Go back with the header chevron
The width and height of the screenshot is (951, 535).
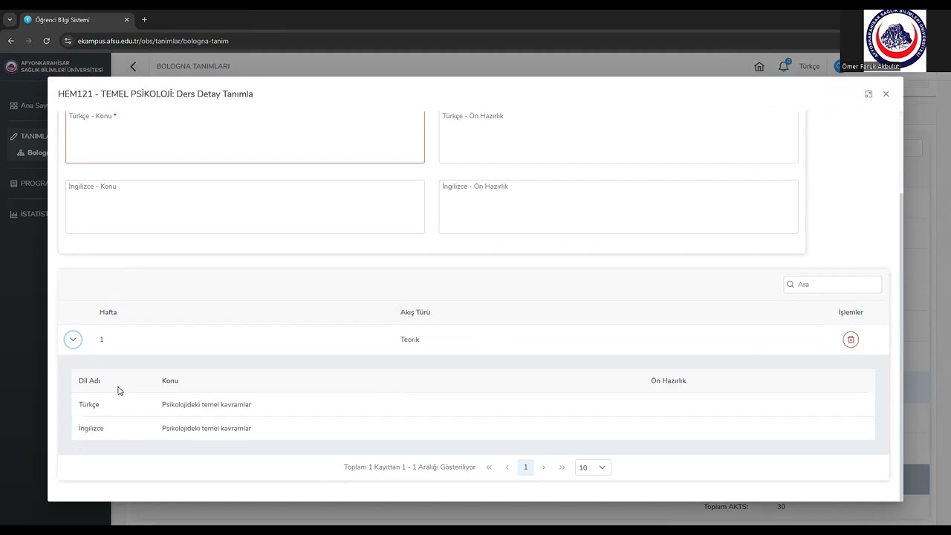tap(133, 66)
